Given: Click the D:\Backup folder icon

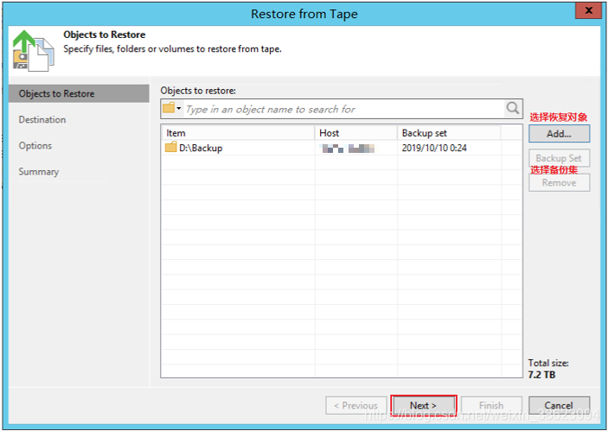Looking at the screenshot, I should click(170, 148).
